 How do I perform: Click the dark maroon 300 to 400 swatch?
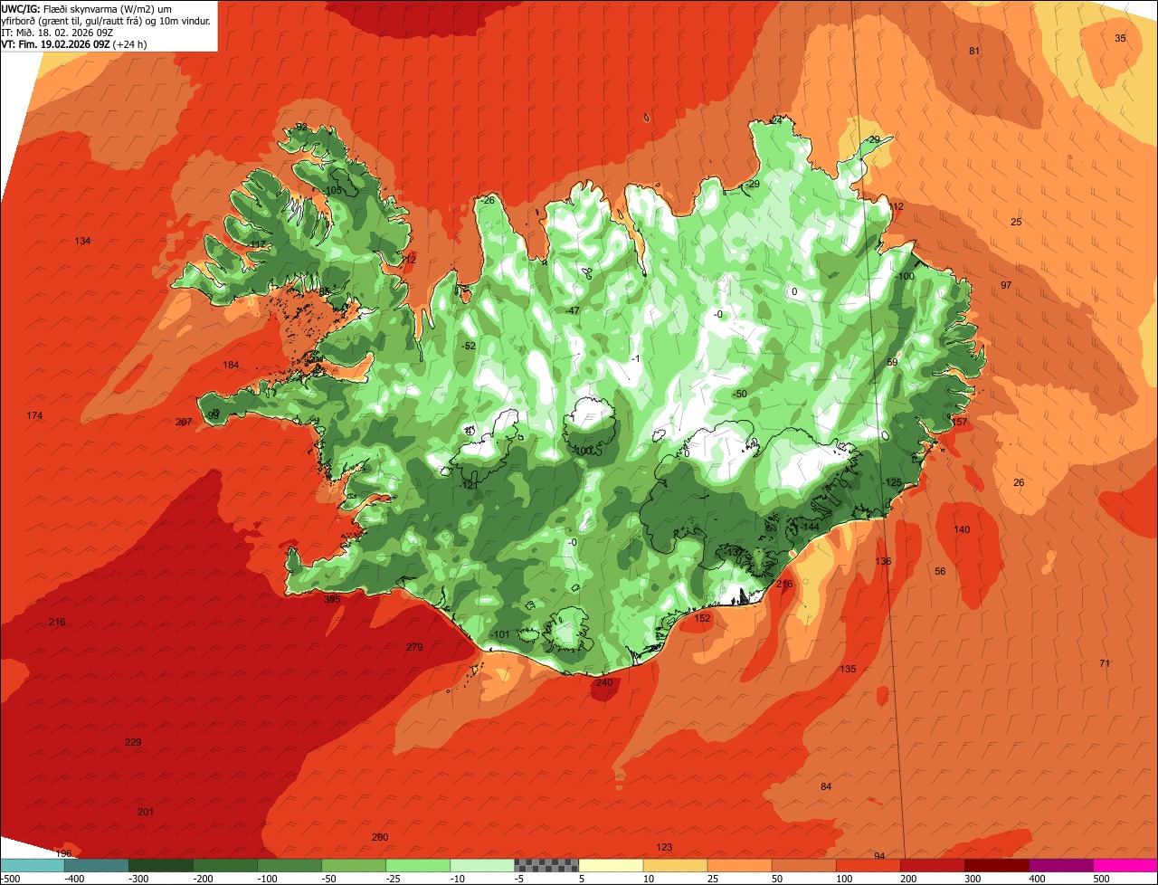(996, 865)
